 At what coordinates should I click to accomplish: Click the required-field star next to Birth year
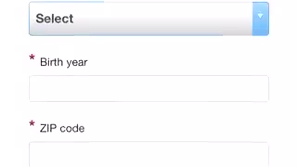point(32,57)
